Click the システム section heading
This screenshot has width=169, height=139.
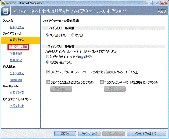click(8, 20)
